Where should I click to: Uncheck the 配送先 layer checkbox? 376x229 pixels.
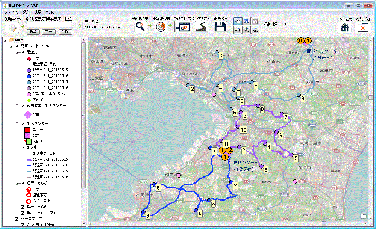click(23, 53)
